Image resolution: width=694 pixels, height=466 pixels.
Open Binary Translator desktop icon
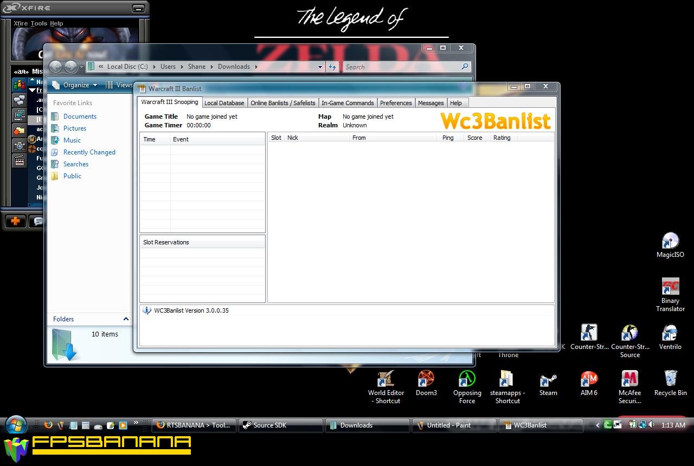(670, 295)
